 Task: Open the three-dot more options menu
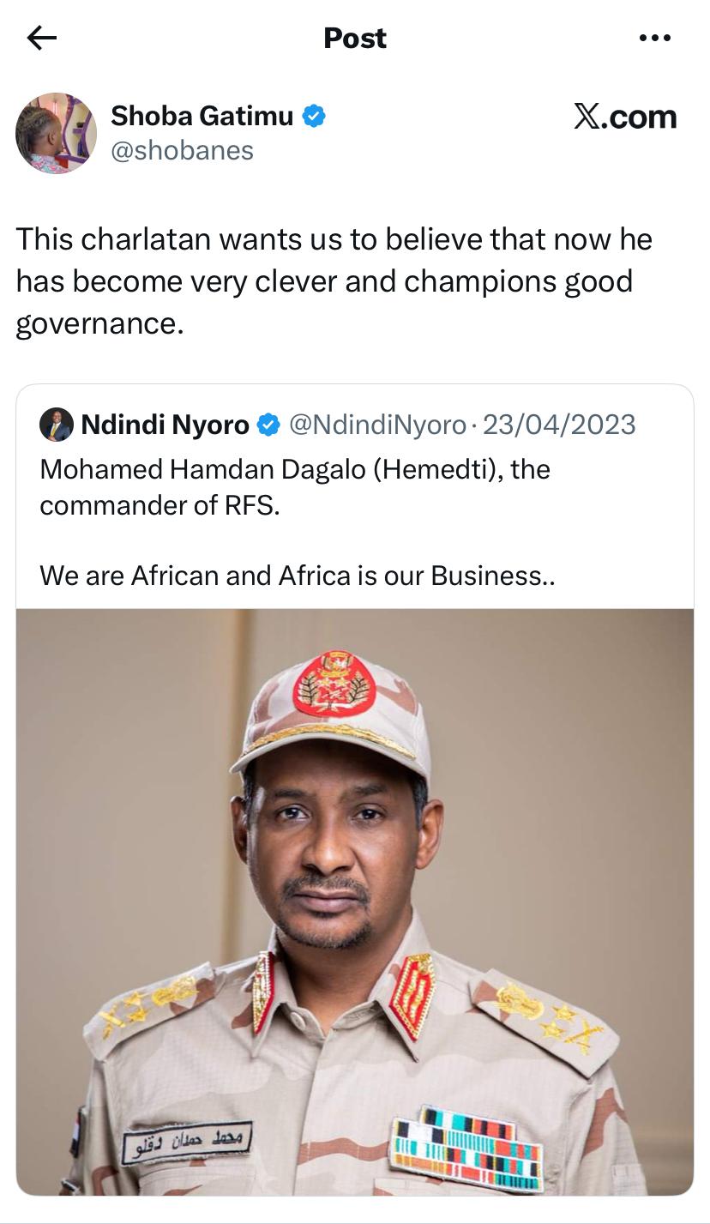pyautogui.click(x=655, y=38)
